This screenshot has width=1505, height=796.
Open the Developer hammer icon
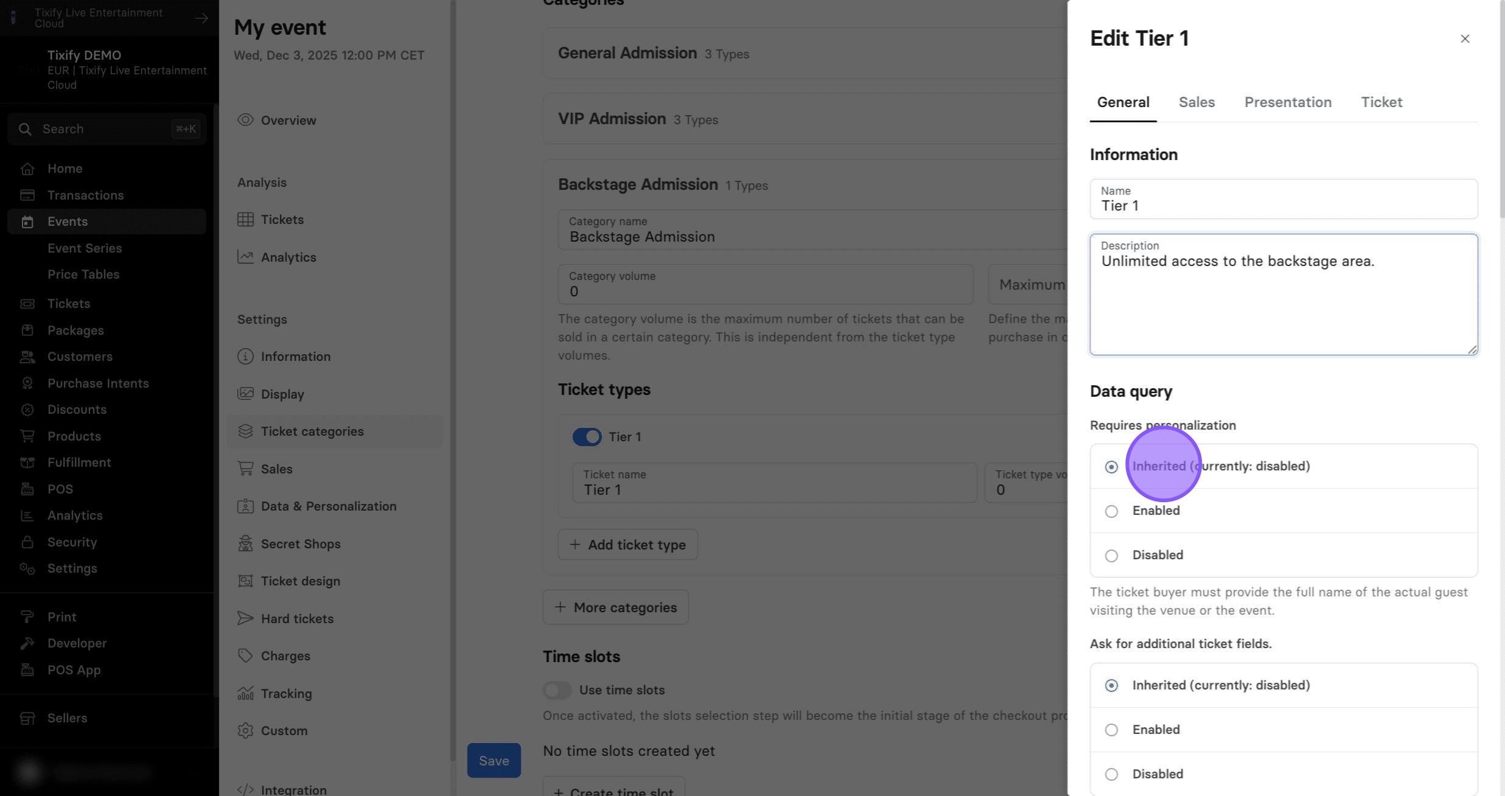[x=27, y=643]
